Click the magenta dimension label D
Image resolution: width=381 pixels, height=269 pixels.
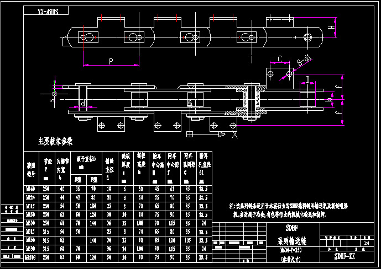coord(307,79)
